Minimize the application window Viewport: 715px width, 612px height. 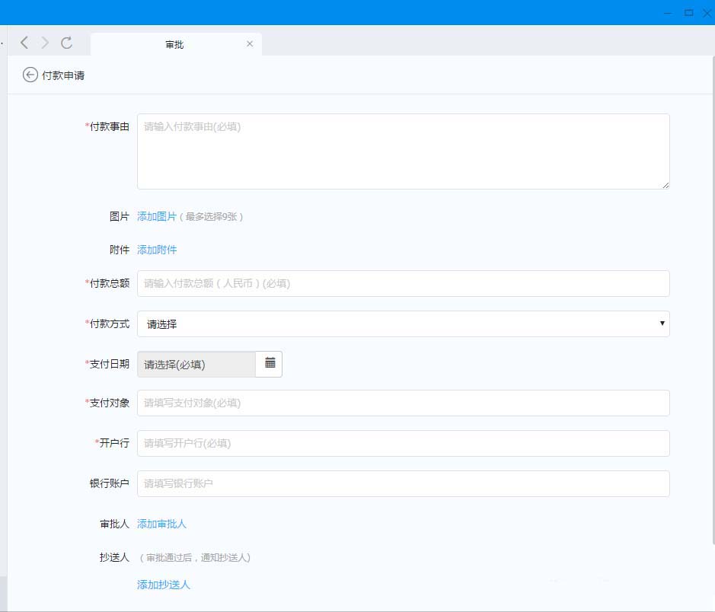(x=668, y=13)
